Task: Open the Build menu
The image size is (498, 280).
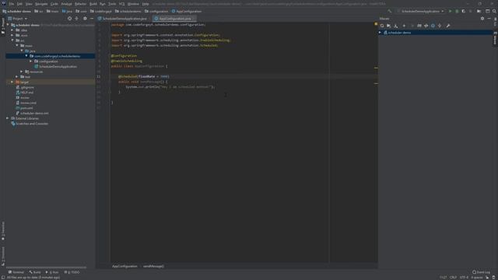Action: click(93, 4)
